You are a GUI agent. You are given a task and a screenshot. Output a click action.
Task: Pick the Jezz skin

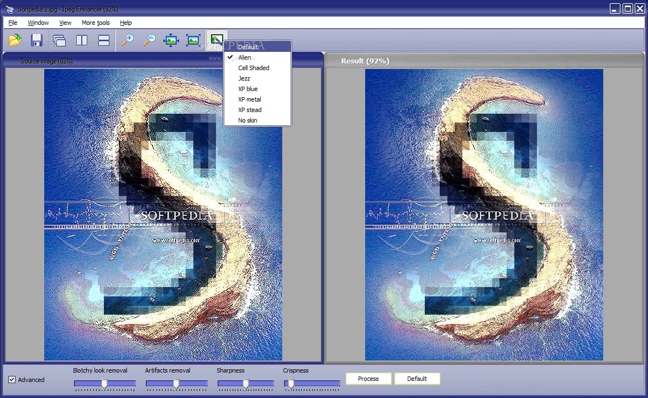[x=257, y=78]
